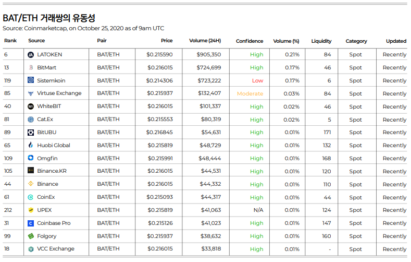Click the Virtuse Exchange bull logo icon
This screenshot has width=411, height=262.
pyautogui.click(x=31, y=93)
